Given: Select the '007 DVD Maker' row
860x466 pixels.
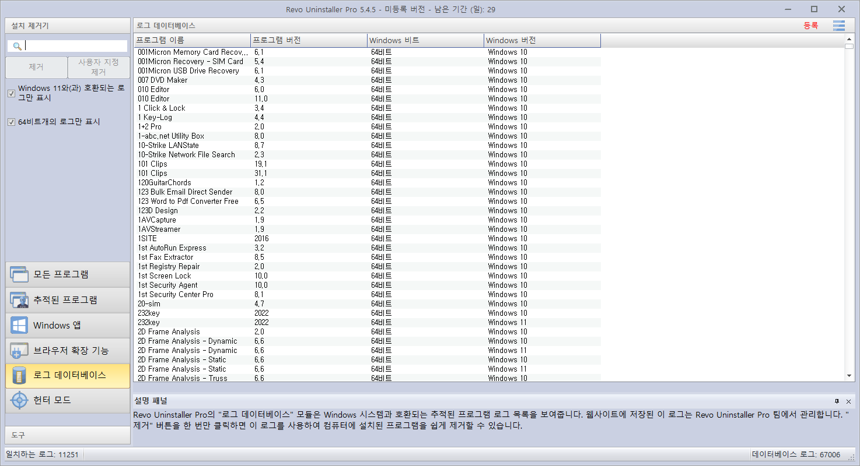Looking at the screenshot, I should pos(367,80).
